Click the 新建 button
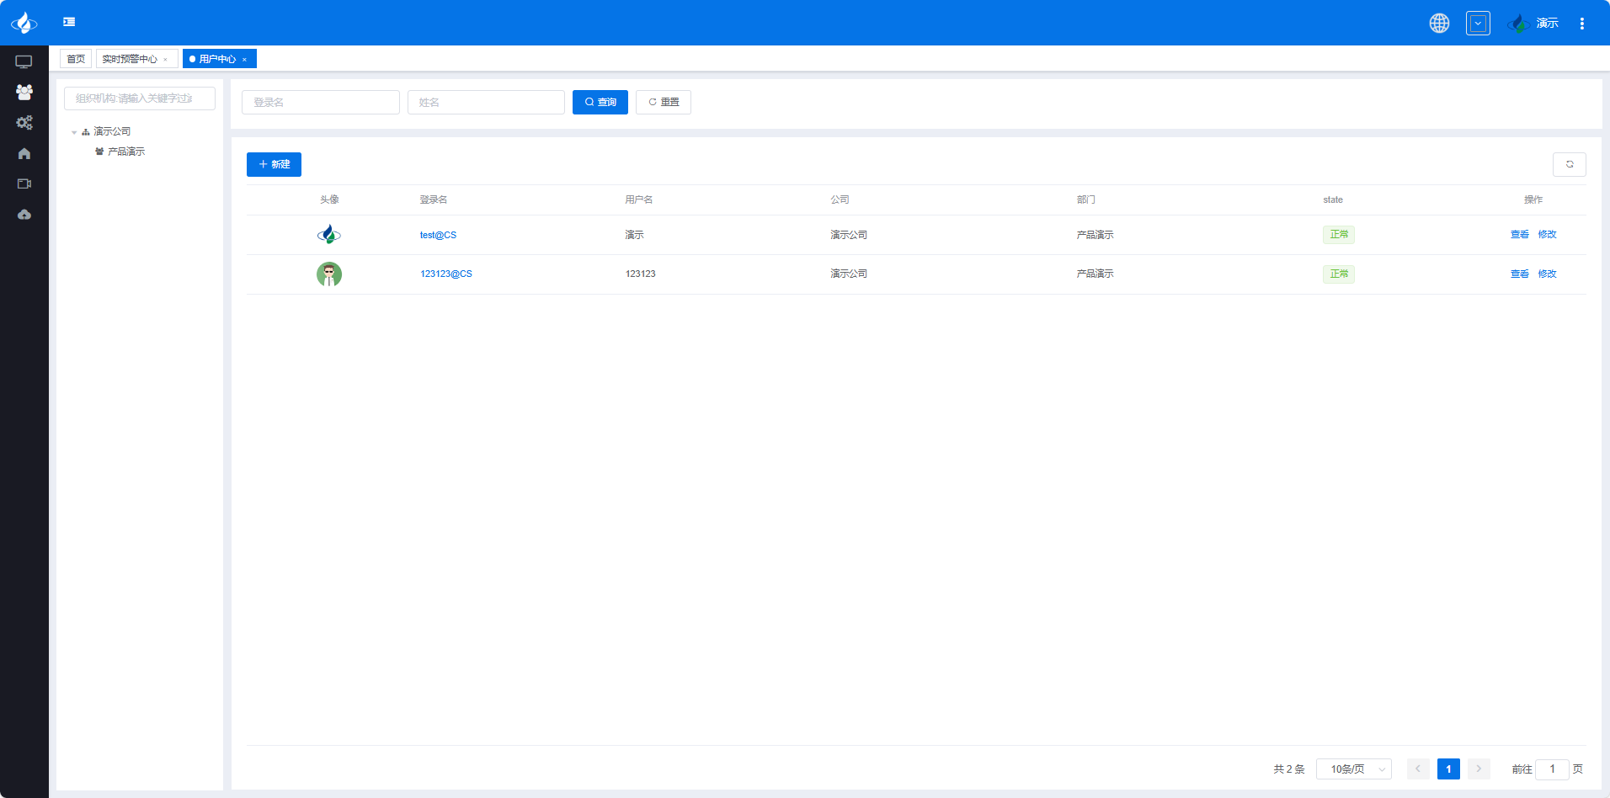The height and width of the screenshot is (798, 1610). click(x=274, y=164)
